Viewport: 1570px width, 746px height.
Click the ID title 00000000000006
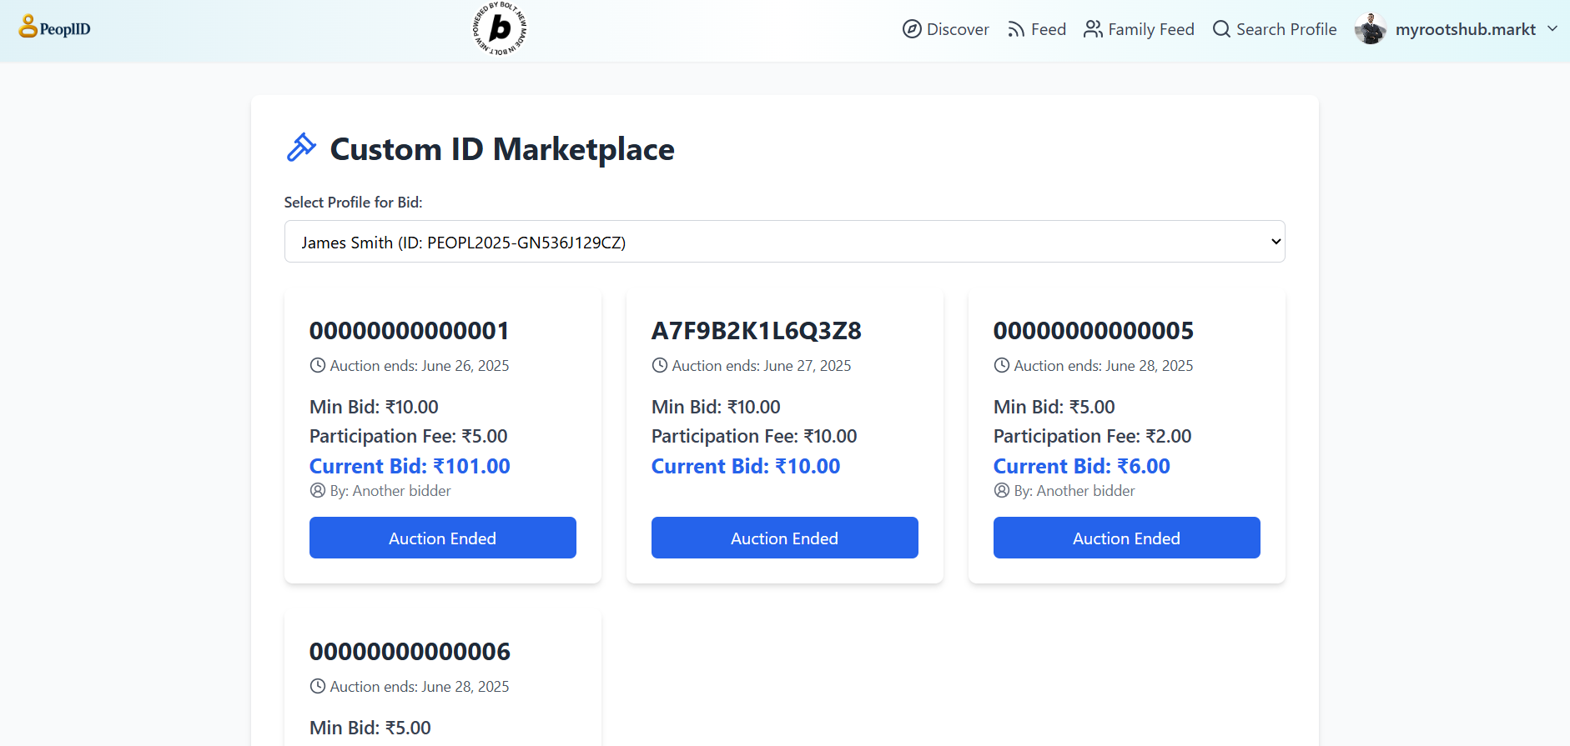[410, 652]
